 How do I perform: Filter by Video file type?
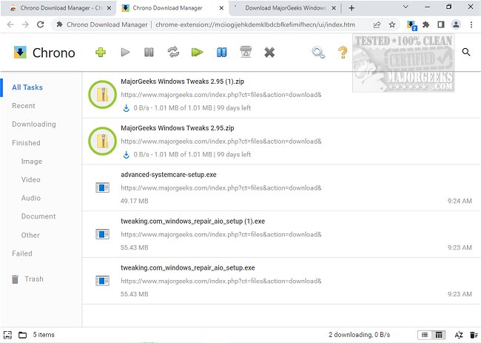coord(31,180)
